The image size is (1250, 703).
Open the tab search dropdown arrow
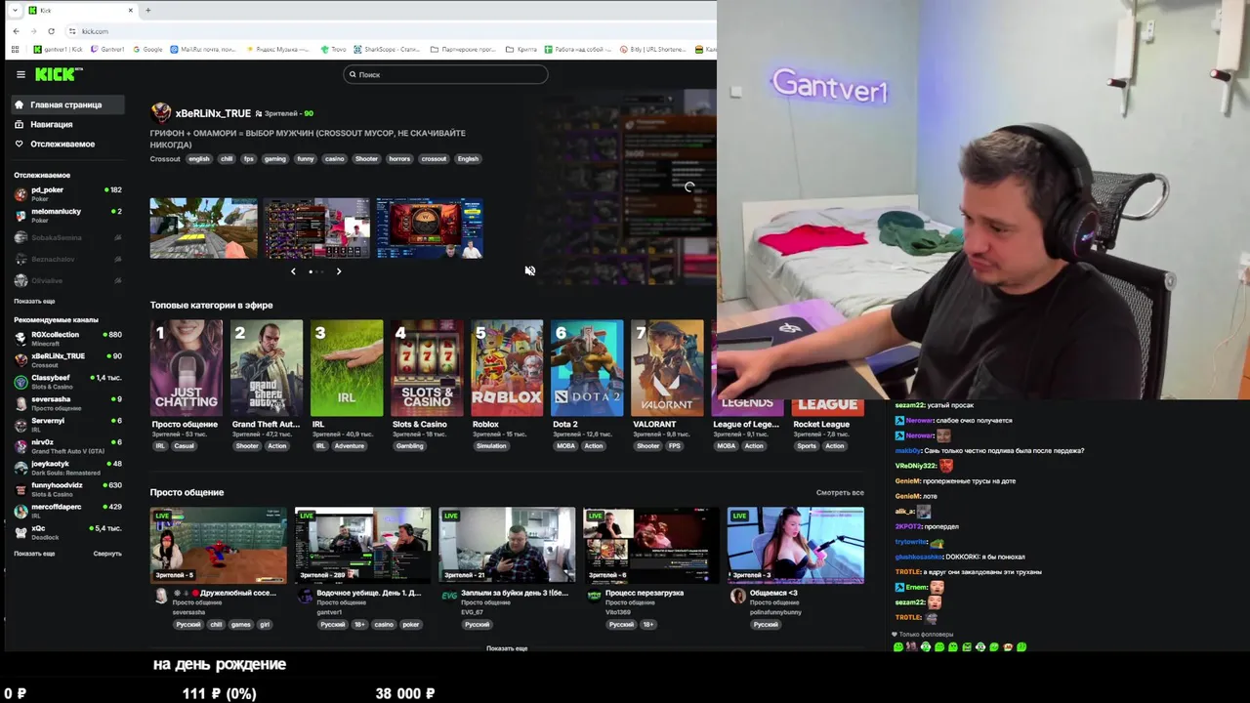pyautogui.click(x=15, y=10)
